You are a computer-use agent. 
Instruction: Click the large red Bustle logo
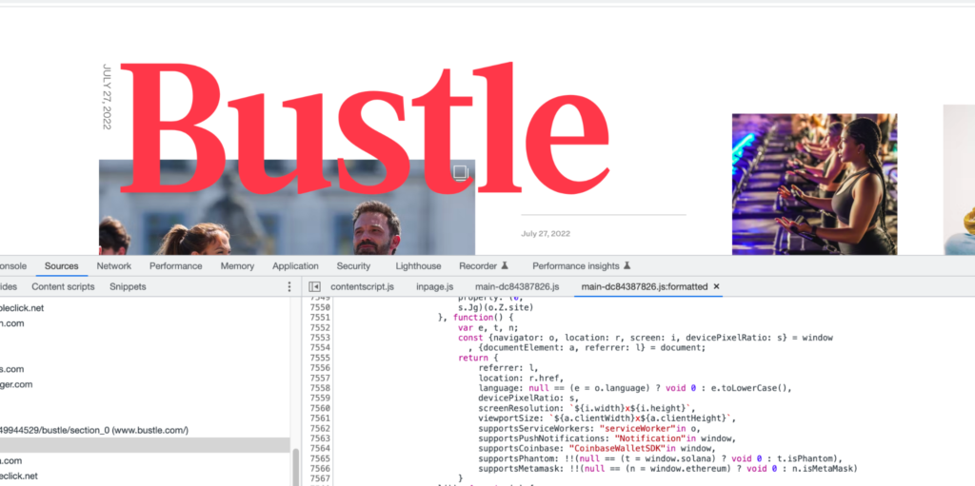pos(367,127)
